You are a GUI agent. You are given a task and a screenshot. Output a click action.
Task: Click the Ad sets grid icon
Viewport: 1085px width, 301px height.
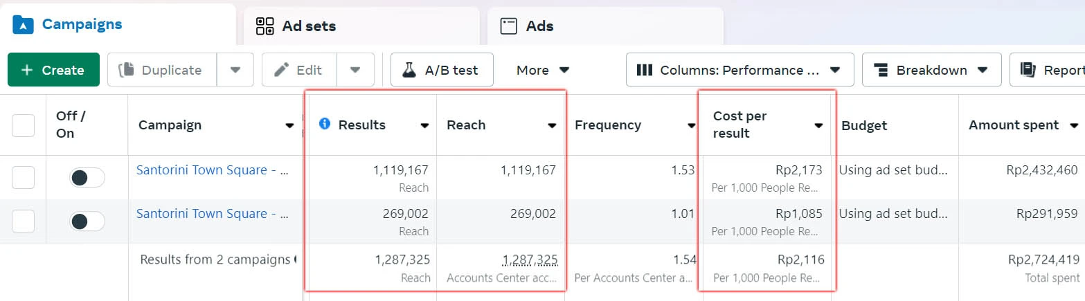pyautogui.click(x=265, y=26)
